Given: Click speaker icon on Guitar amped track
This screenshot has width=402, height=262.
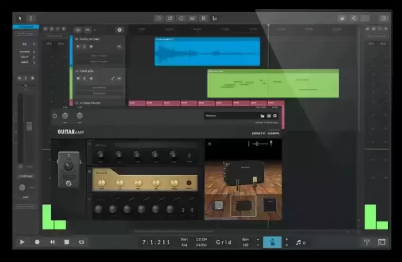Looking at the screenshot, I should (119, 47).
